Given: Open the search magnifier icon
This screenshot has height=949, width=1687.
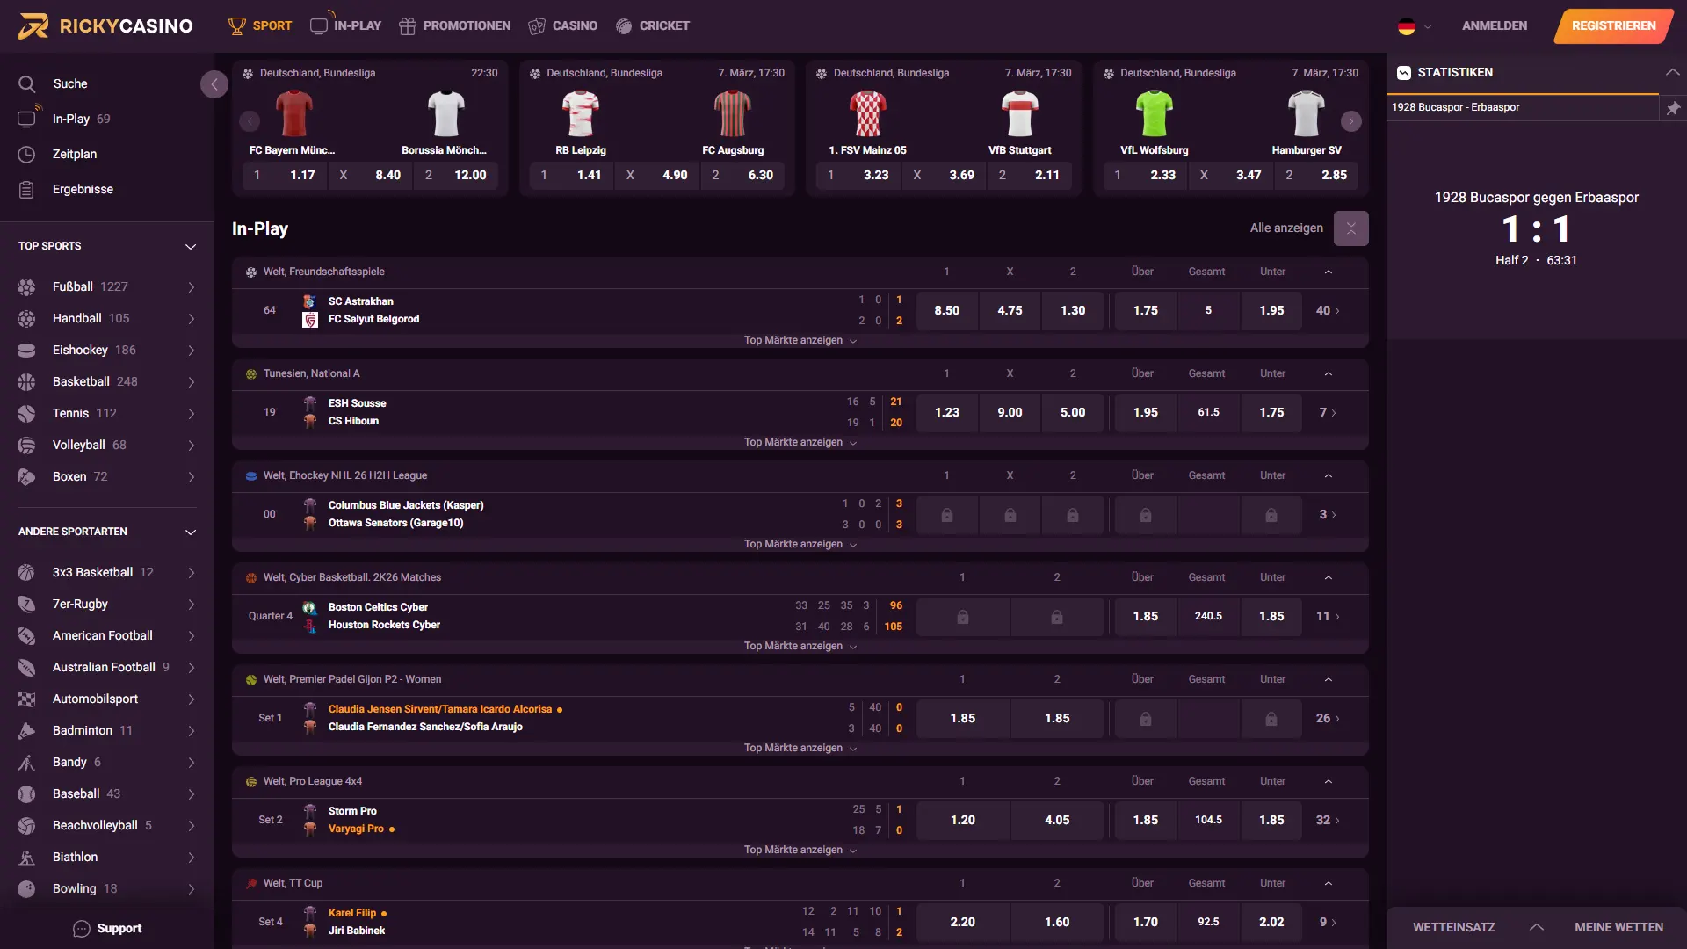Looking at the screenshot, I should pyautogui.click(x=27, y=83).
